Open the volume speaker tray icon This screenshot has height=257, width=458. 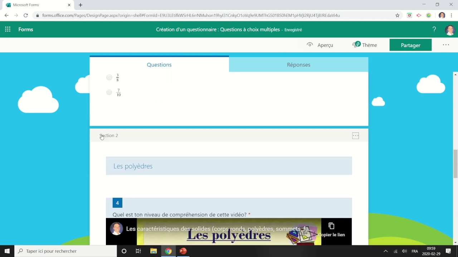pyautogui.click(x=404, y=251)
